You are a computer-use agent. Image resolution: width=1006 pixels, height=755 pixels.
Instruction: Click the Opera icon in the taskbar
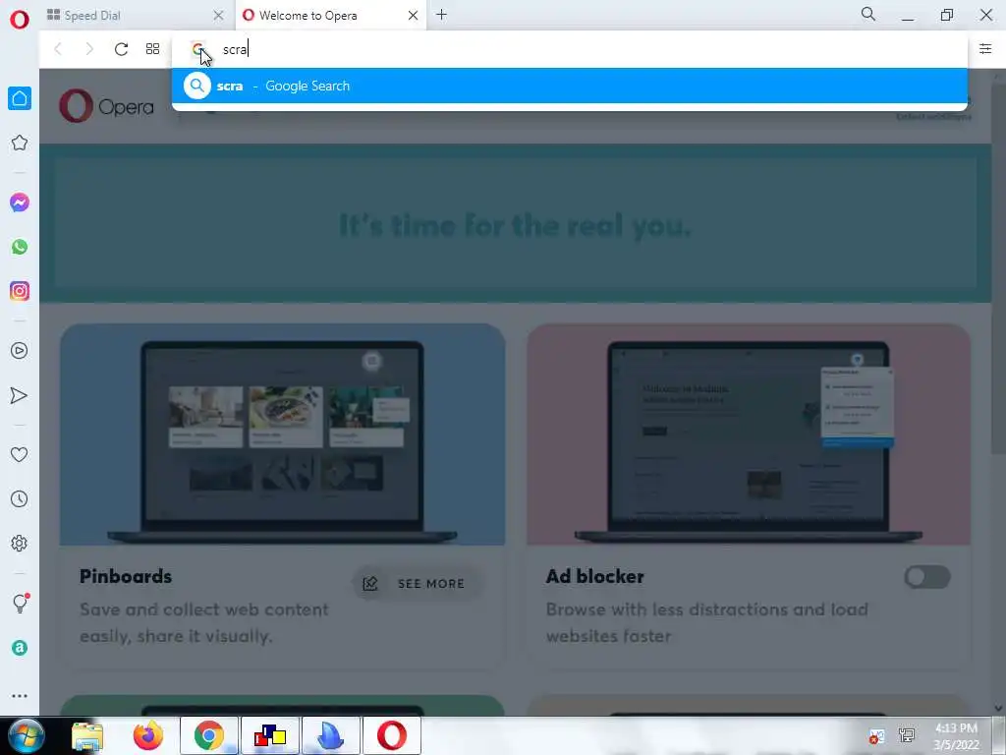click(x=391, y=735)
